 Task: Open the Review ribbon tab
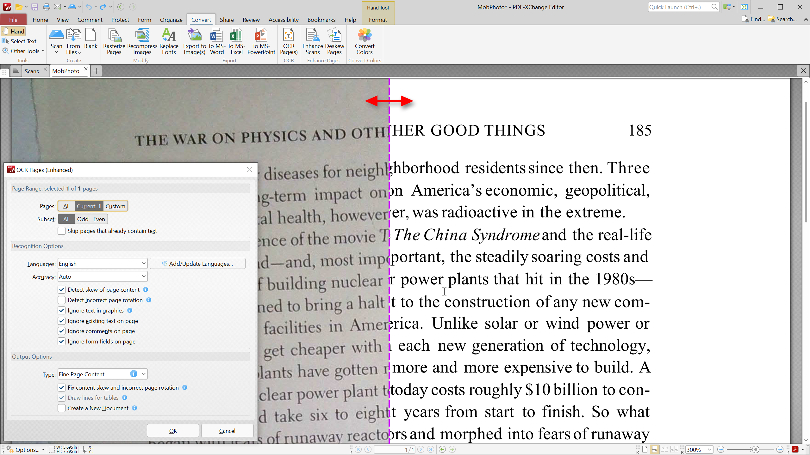click(251, 20)
